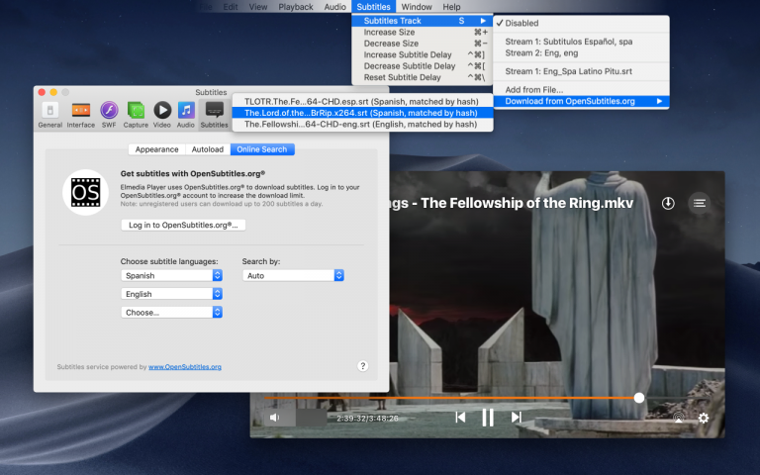Open the Edit menu
This screenshot has height=475, width=760.
coord(231,7)
